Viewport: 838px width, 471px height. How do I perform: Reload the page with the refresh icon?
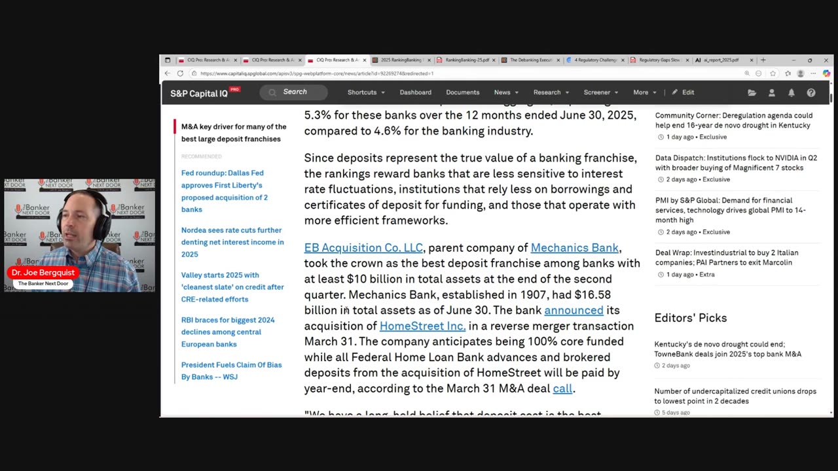180,73
